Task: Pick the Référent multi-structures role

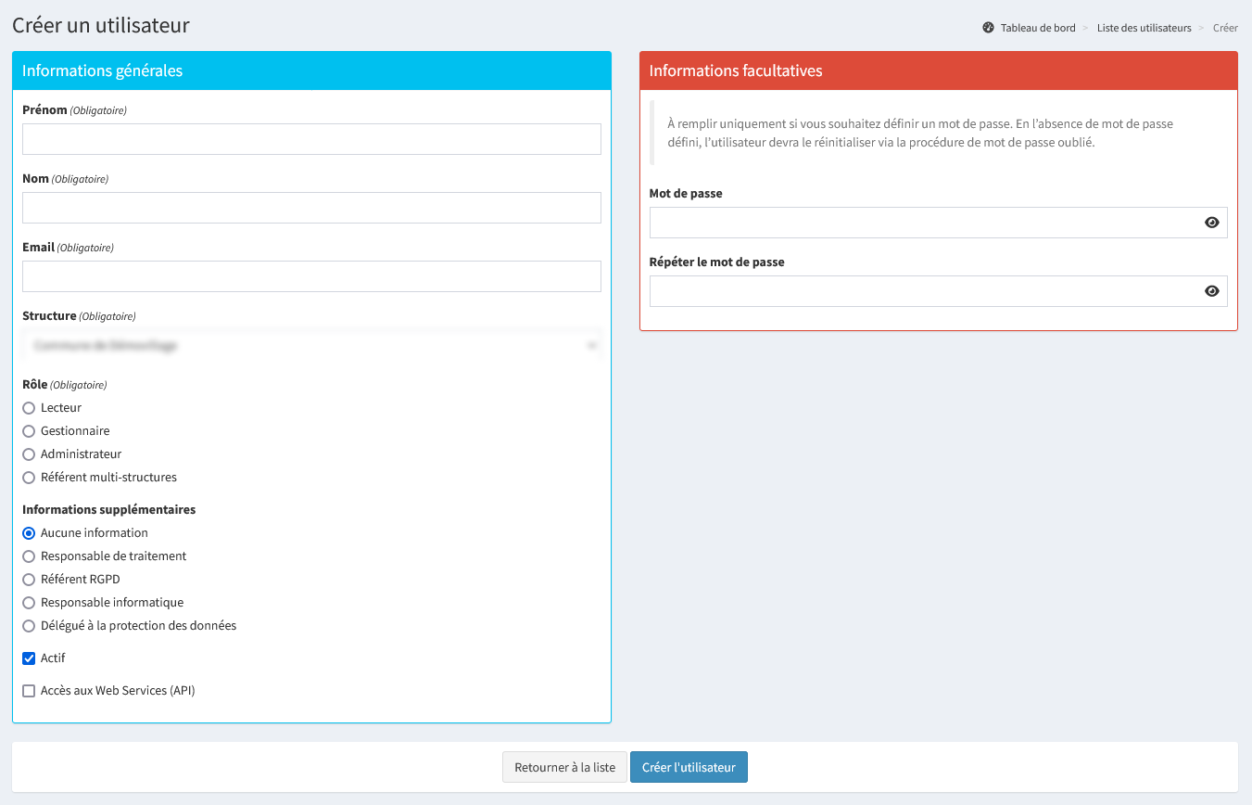Action: 29,478
